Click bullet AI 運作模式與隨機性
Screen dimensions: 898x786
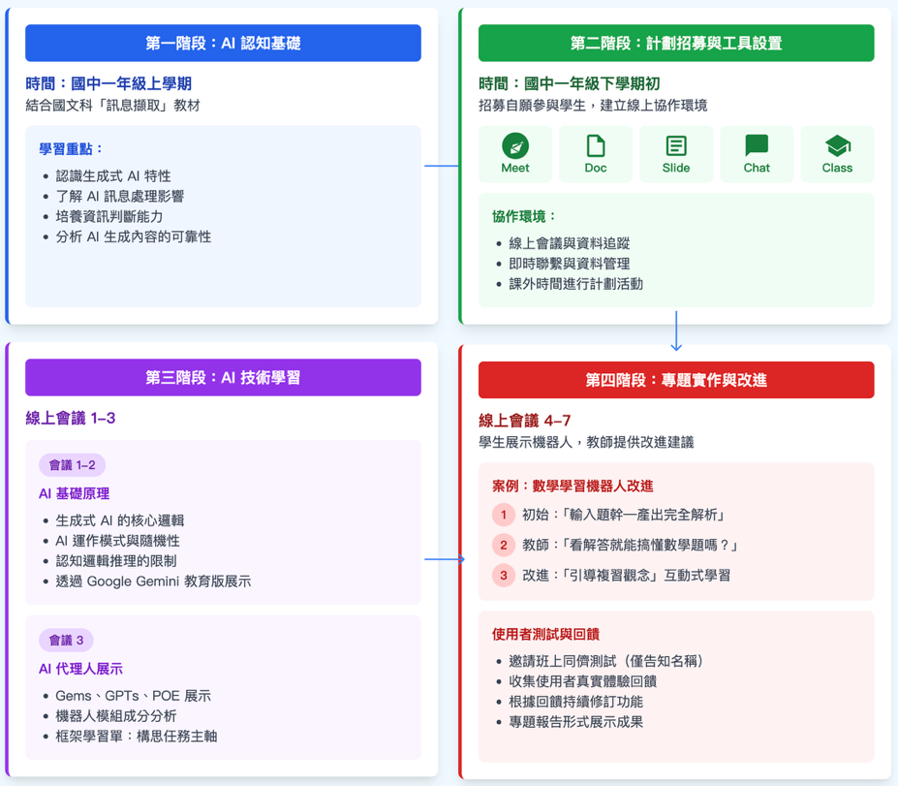pos(117,541)
